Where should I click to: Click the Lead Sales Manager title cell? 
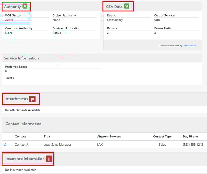click(x=57, y=145)
